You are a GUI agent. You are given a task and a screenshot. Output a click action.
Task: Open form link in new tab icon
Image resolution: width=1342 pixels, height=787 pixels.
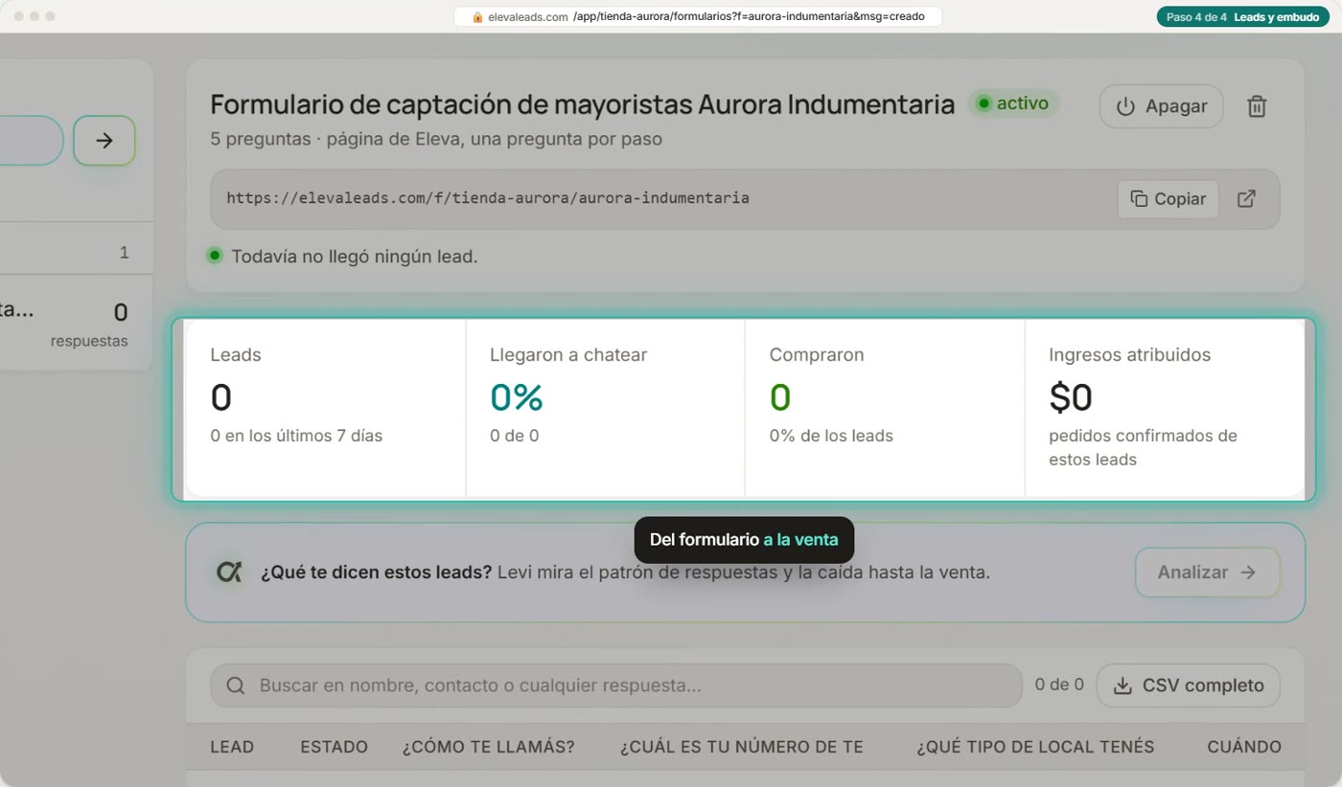(x=1246, y=199)
